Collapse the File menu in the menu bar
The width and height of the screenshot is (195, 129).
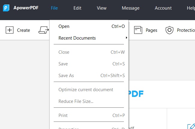click(54, 8)
